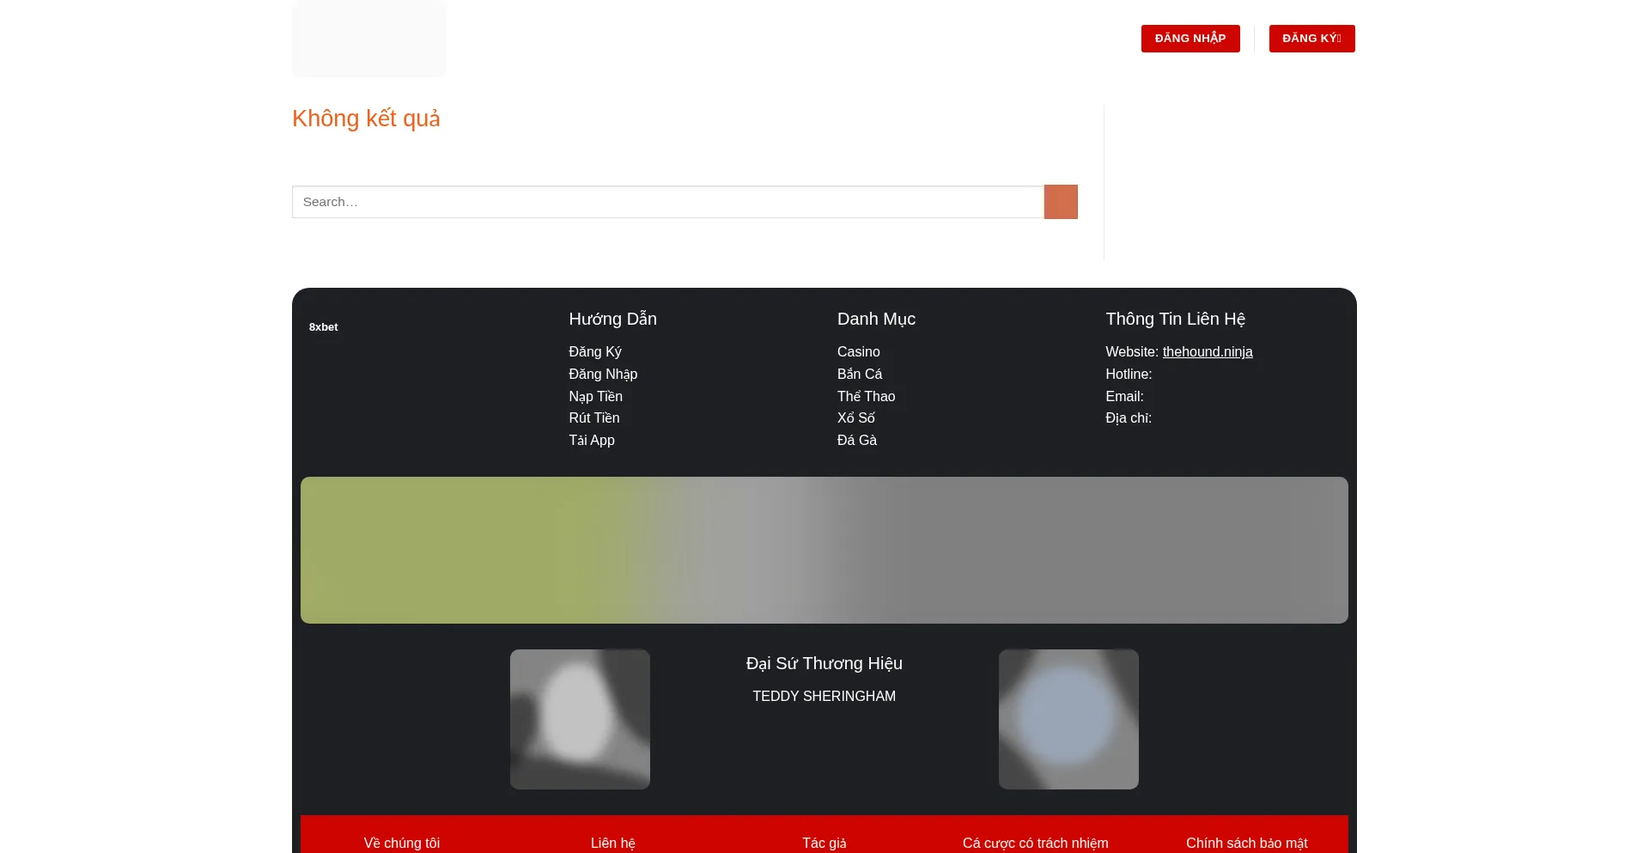Open the Bắn Cá category

(860, 375)
